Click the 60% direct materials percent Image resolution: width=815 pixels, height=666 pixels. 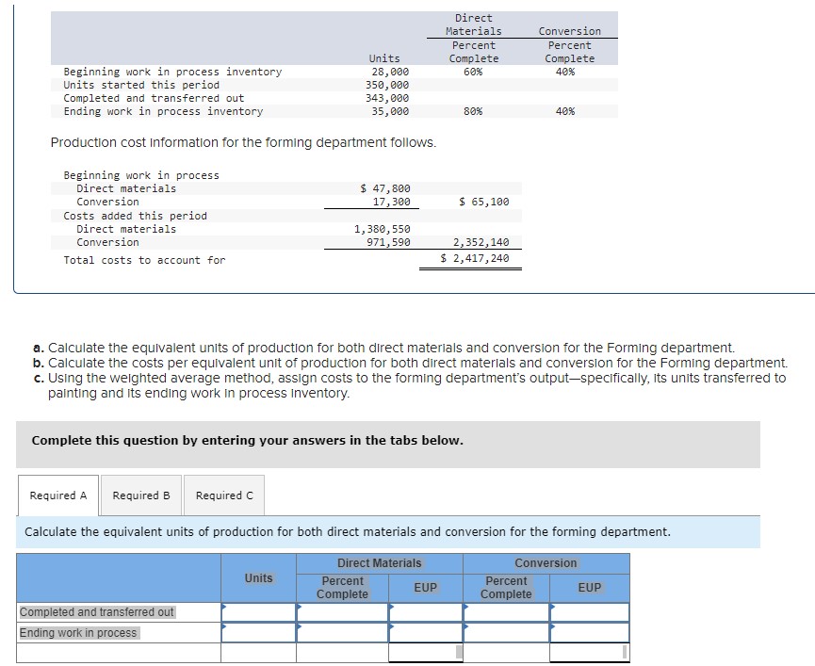[x=473, y=72]
